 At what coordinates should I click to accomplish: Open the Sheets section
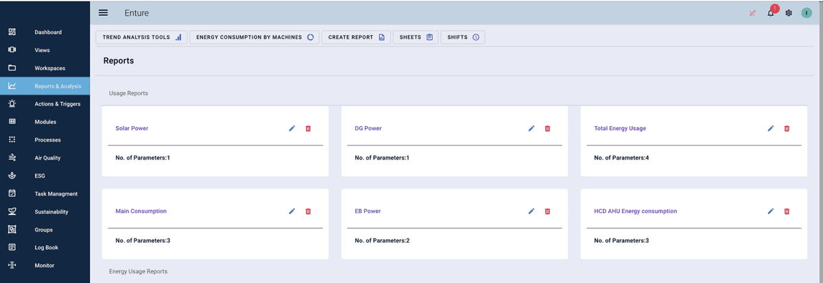[416, 37]
